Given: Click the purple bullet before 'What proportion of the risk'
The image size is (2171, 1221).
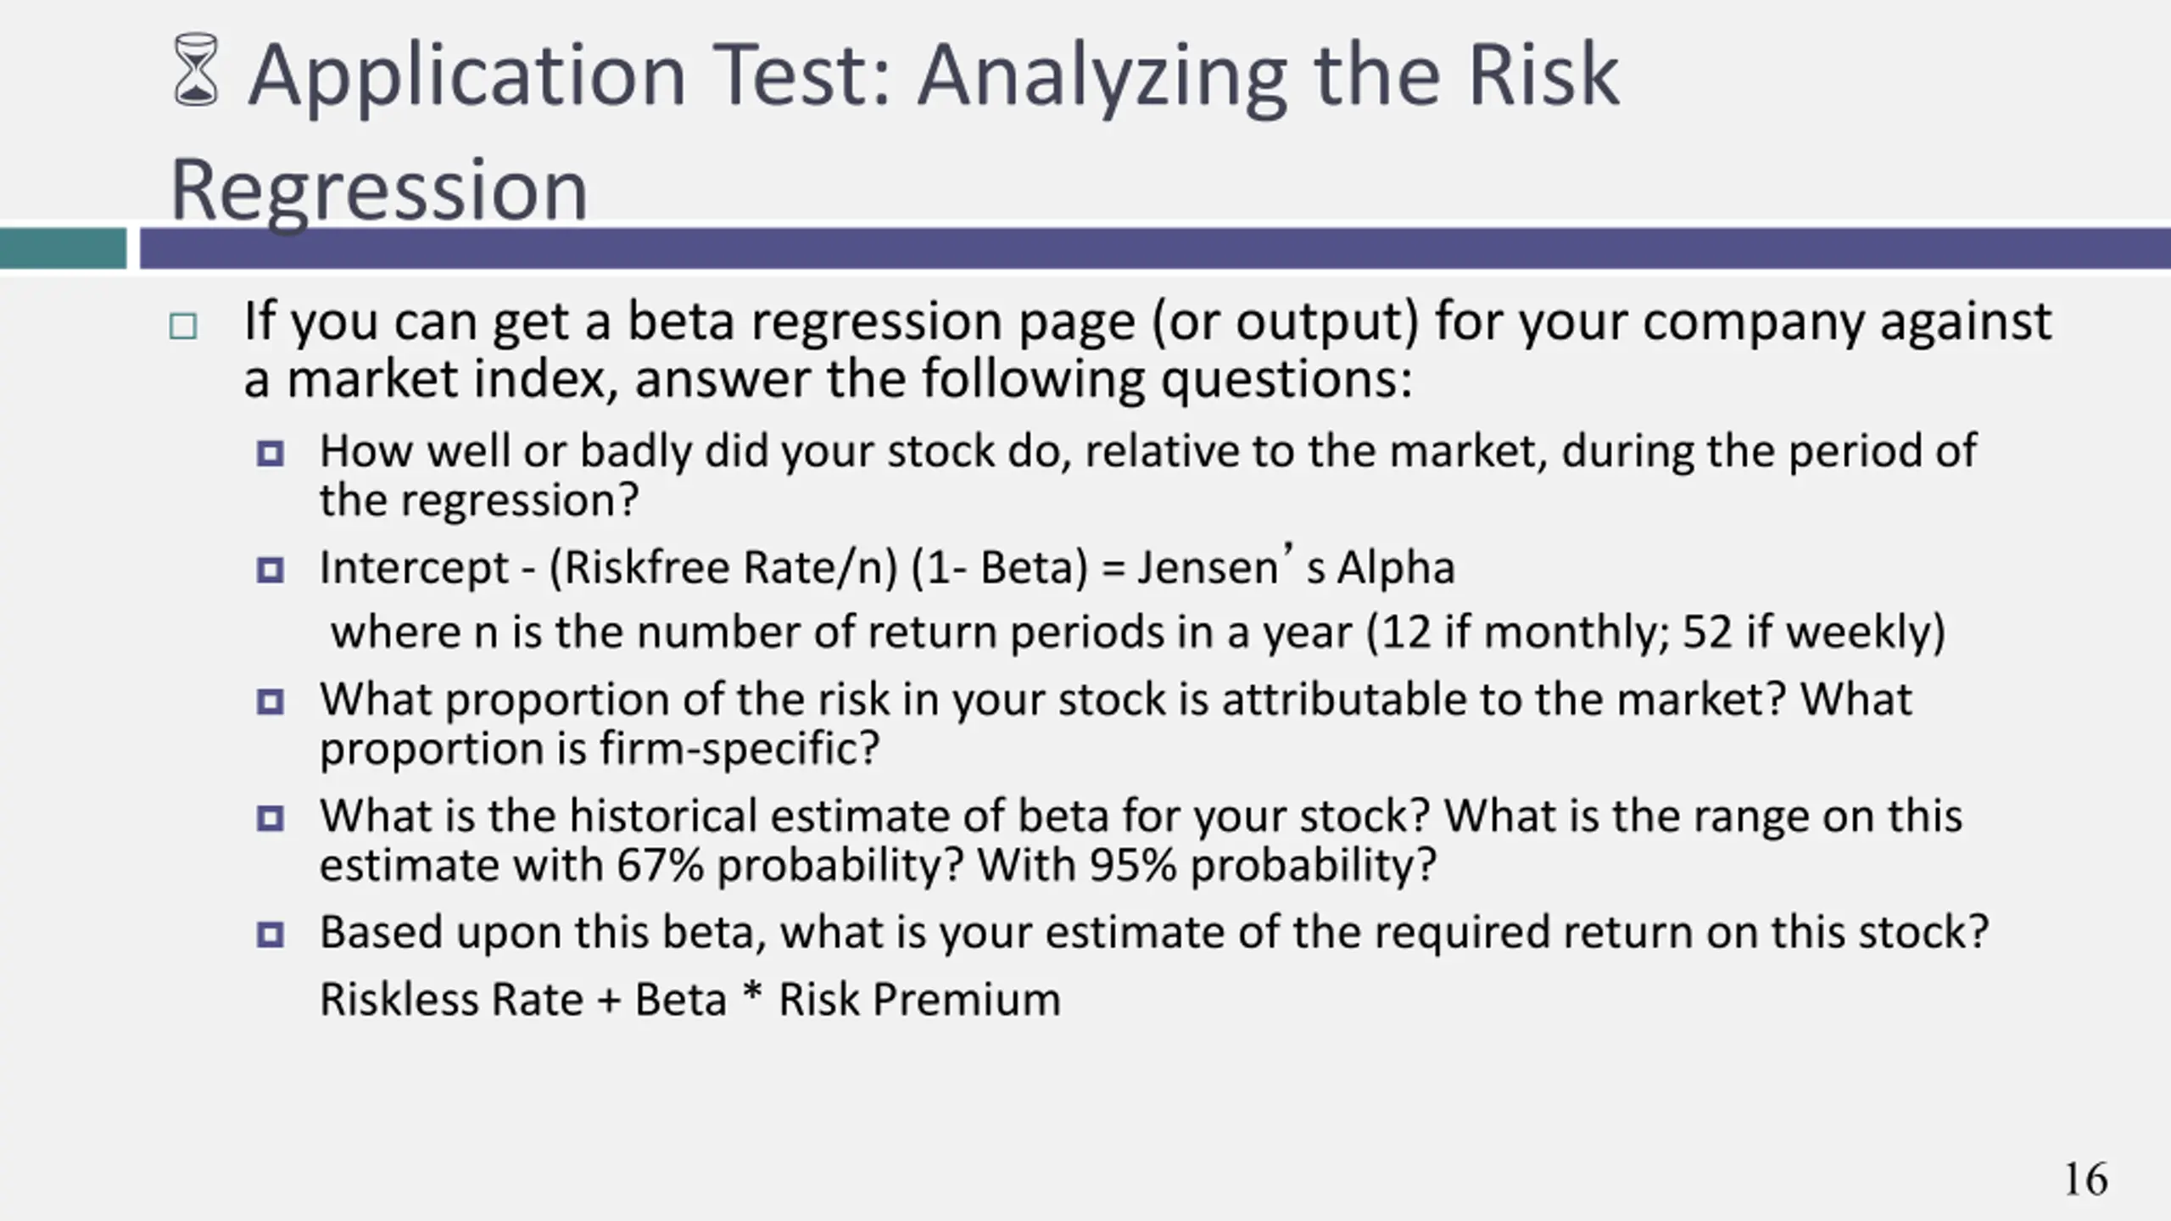Looking at the screenshot, I should [271, 702].
